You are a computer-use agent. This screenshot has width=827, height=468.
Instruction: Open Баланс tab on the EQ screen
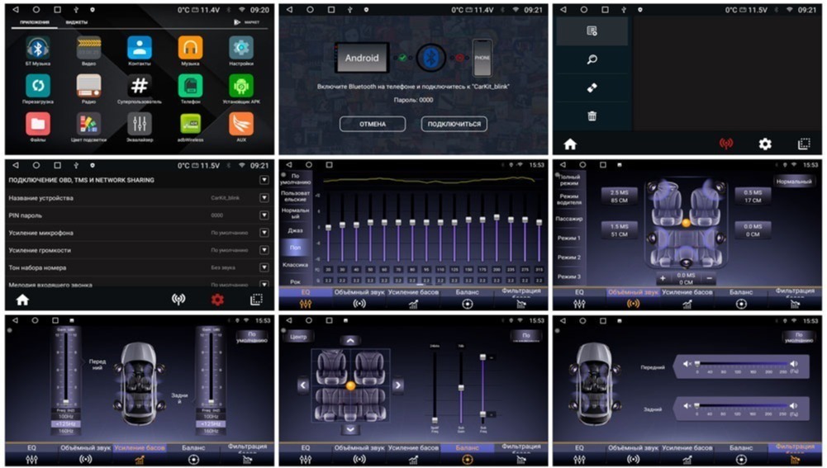point(468,298)
